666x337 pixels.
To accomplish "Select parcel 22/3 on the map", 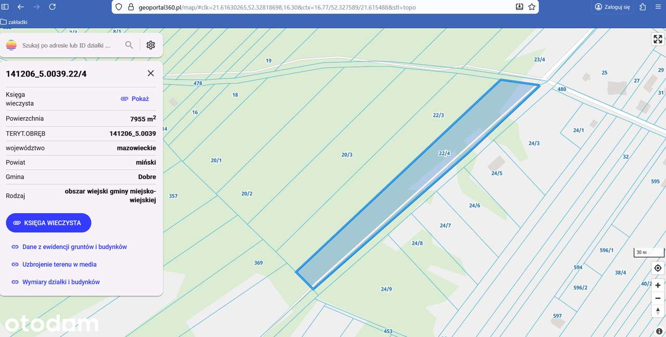I will (438, 115).
